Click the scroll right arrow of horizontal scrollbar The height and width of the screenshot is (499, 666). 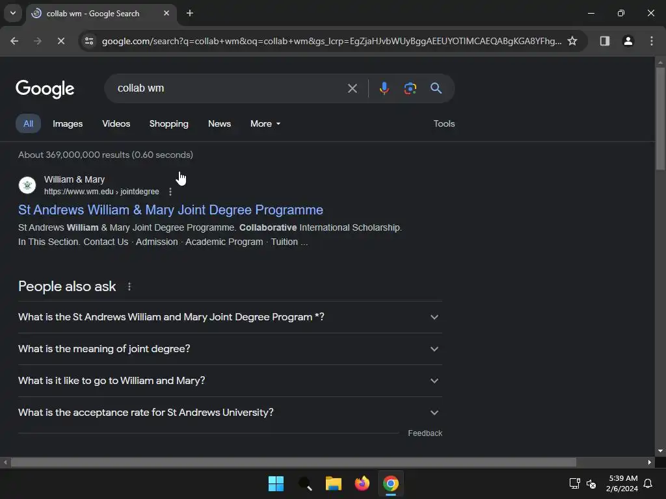(x=650, y=462)
